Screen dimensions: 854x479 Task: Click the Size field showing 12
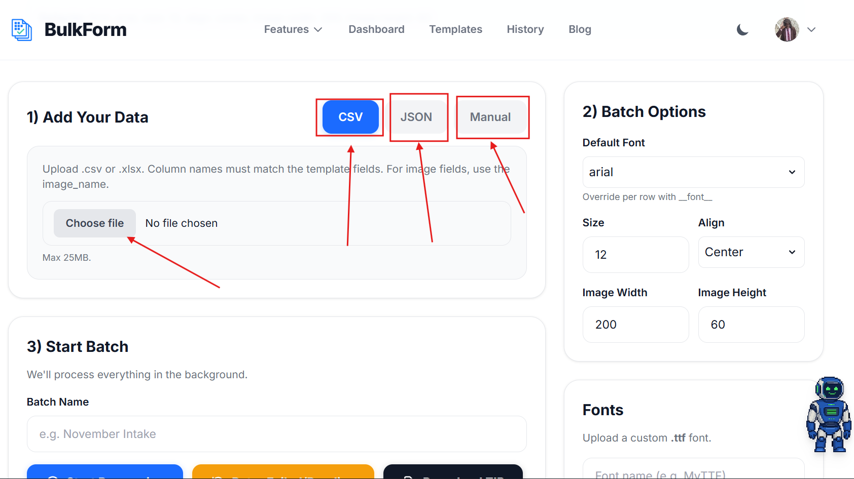click(635, 255)
